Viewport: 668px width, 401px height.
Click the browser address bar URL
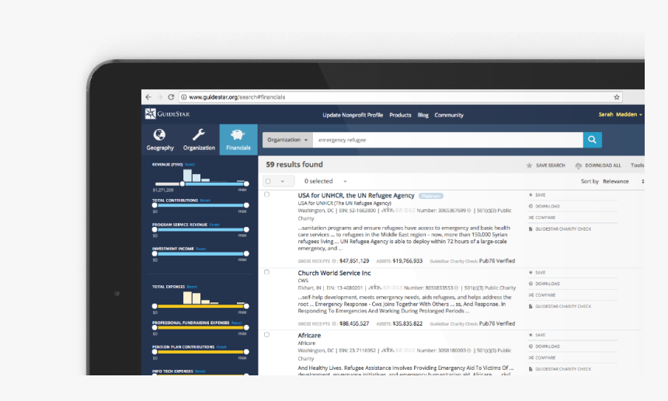237,97
